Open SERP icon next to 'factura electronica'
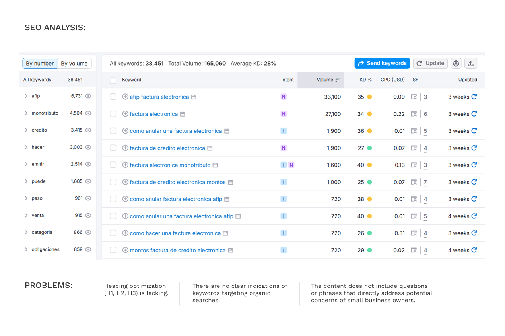 183,114
